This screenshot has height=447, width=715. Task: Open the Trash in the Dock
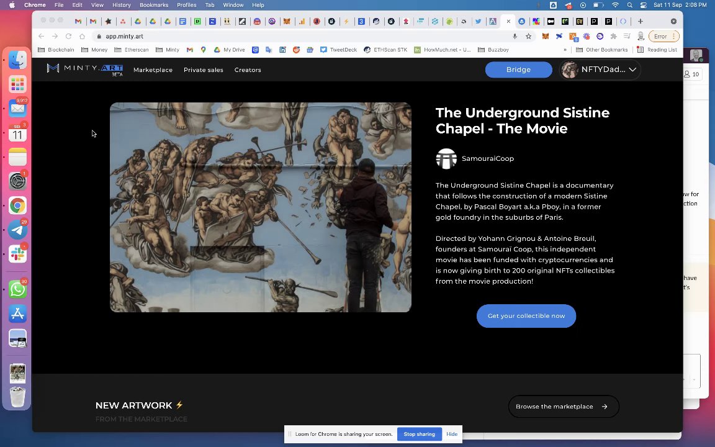(17, 397)
